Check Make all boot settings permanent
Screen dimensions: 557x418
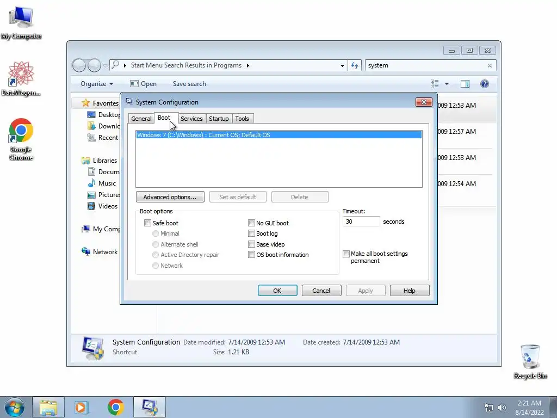tap(346, 254)
